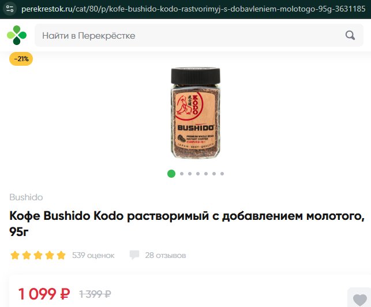Select the fourth image carousel dot
This screenshot has width=371, height=307.
pos(198,174)
